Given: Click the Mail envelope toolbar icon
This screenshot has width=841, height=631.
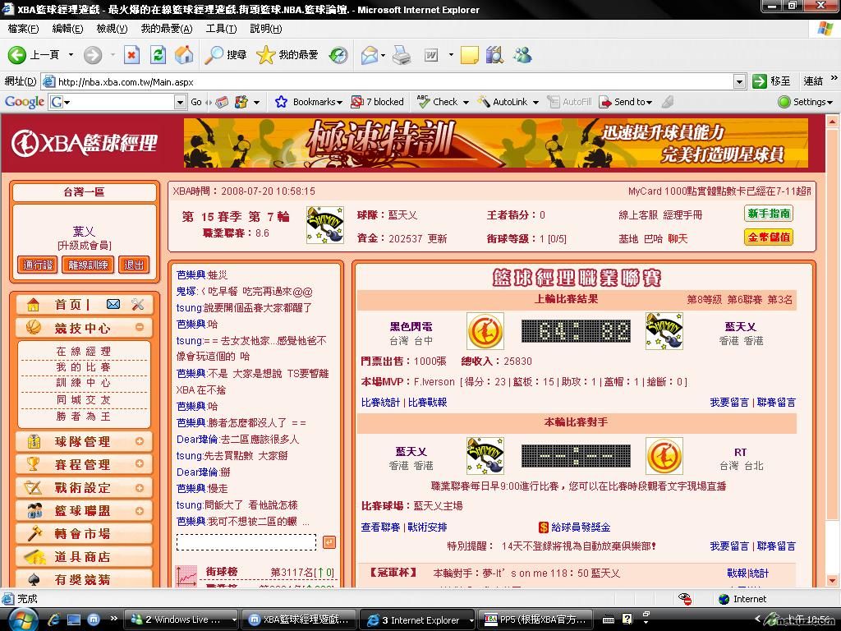Looking at the screenshot, I should (370, 55).
